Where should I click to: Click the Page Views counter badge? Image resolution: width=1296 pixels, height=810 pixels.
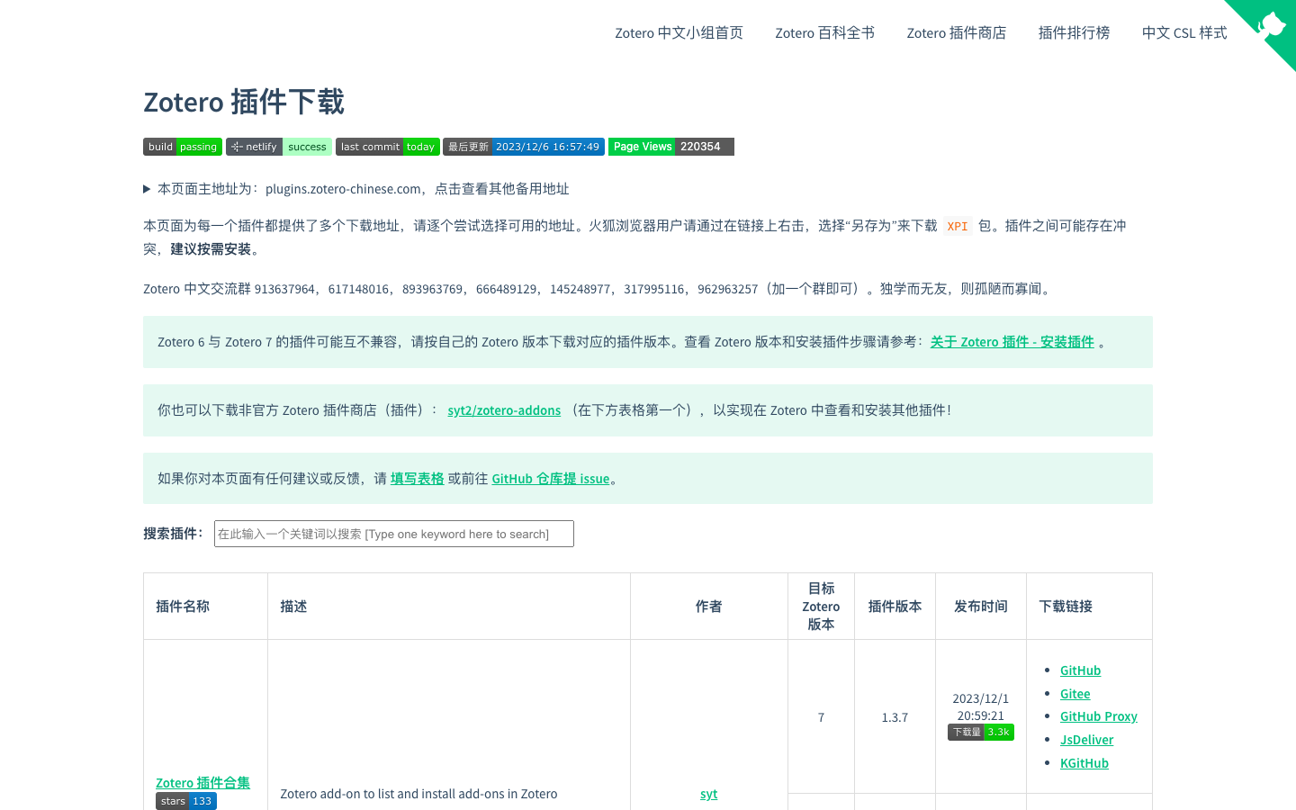[x=671, y=147]
